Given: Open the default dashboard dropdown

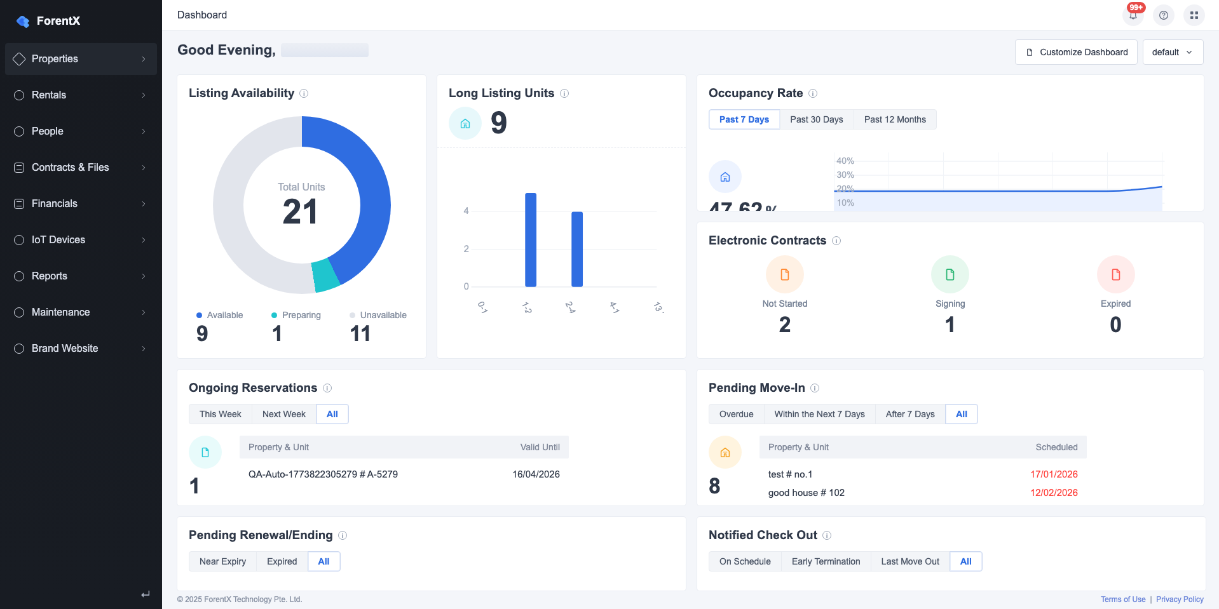Looking at the screenshot, I should [1173, 53].
